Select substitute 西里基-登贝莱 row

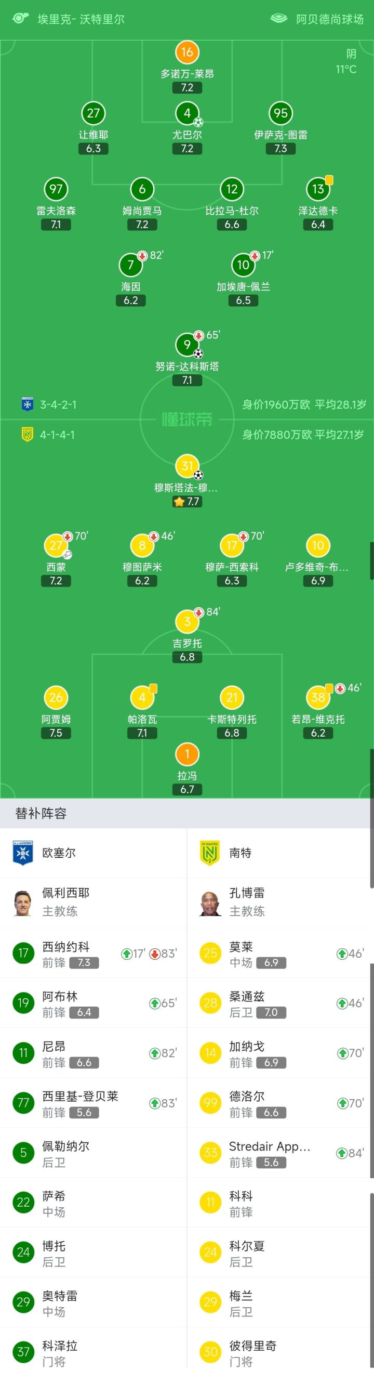(x=81, y=1103)
